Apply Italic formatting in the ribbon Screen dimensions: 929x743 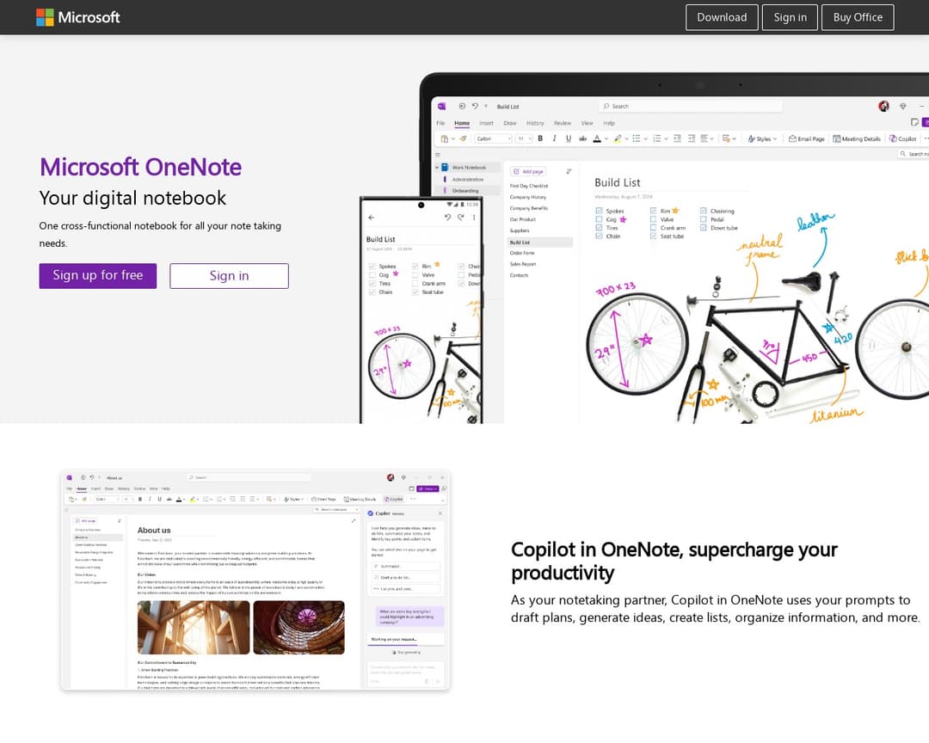pyautogui.click(x=553, y=138)
